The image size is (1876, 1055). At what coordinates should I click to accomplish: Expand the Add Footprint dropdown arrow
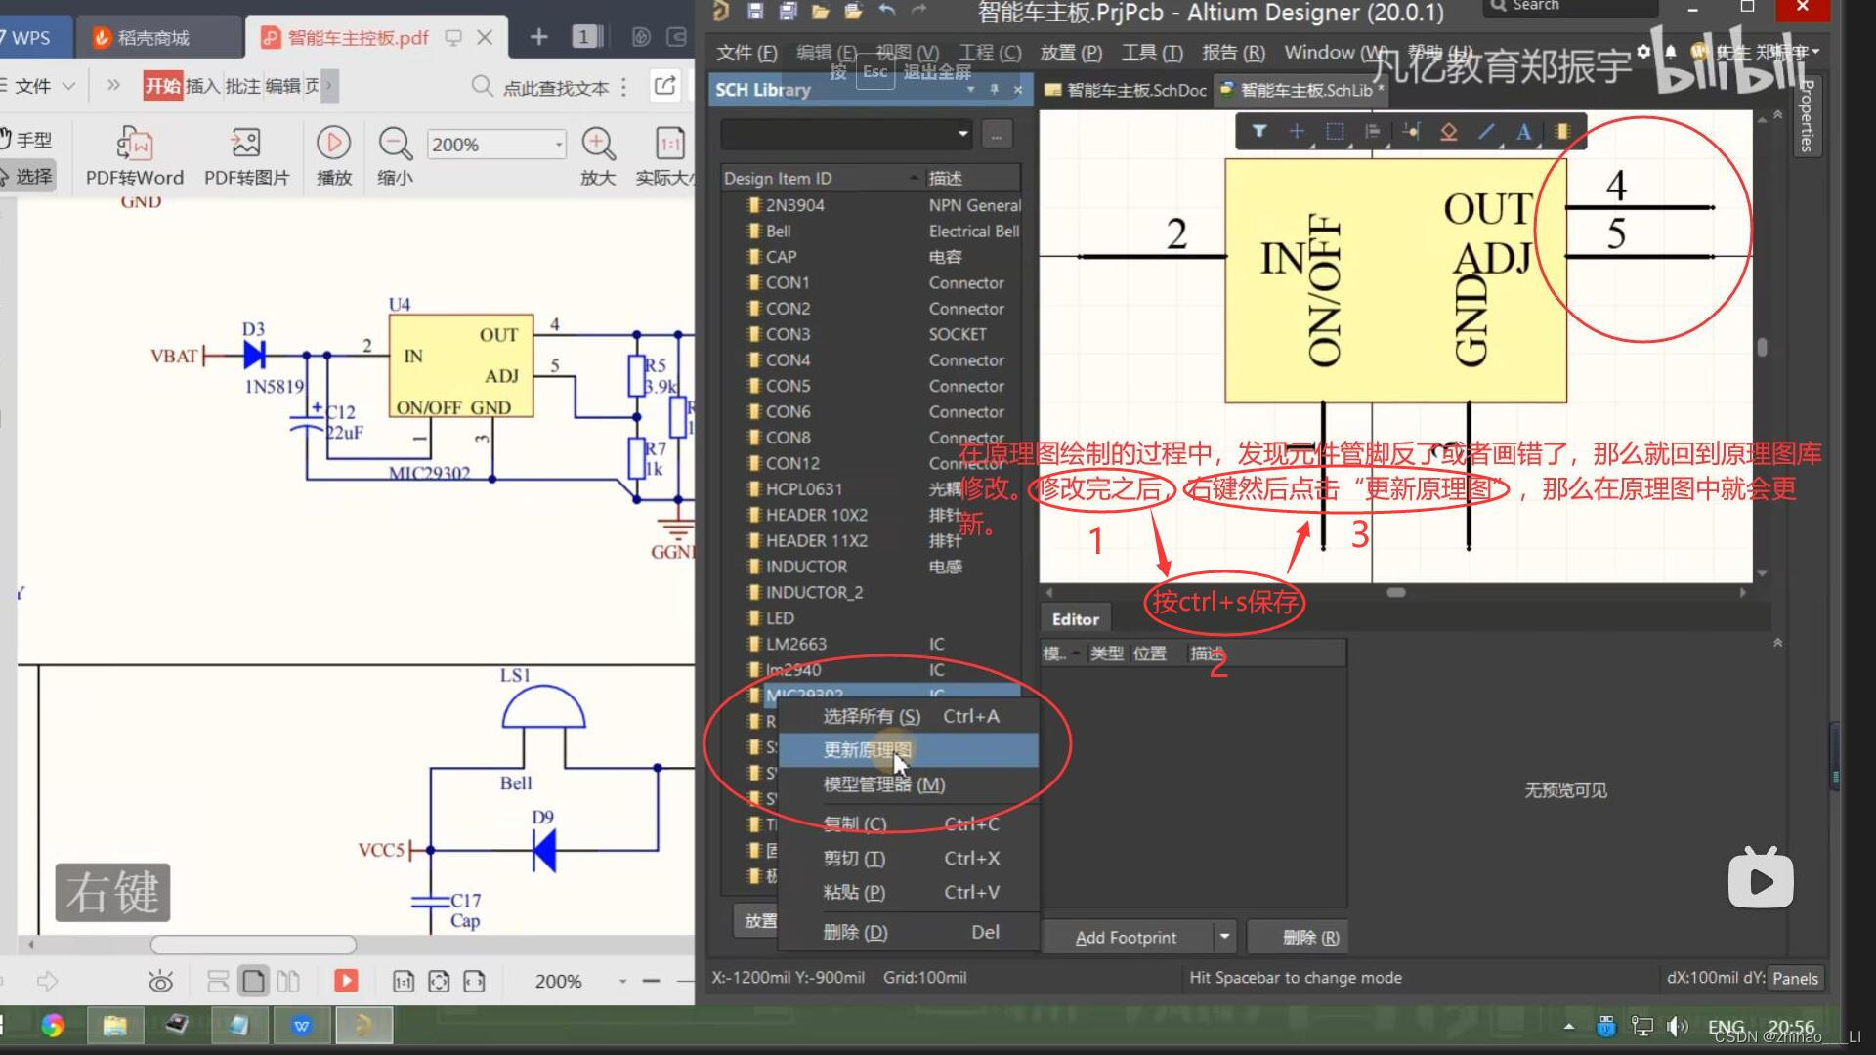1224,937
